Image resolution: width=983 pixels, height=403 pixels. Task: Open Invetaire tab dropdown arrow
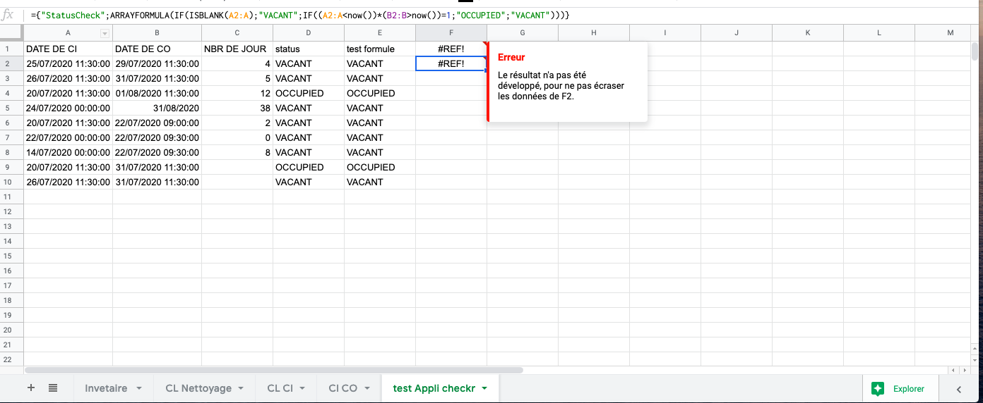(139, 388)
